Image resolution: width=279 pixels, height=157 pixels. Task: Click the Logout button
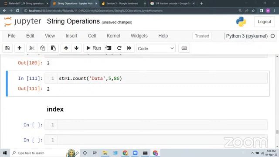coord(265,22)
